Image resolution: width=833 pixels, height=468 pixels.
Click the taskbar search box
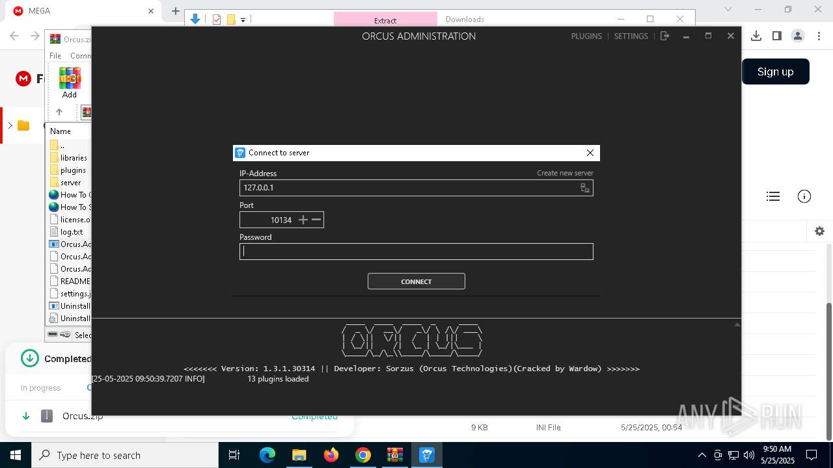[x=124, y=455]
